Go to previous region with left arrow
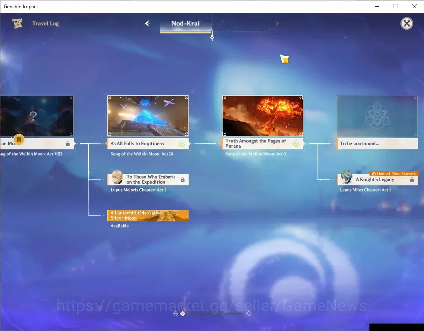 click(147, 24)
